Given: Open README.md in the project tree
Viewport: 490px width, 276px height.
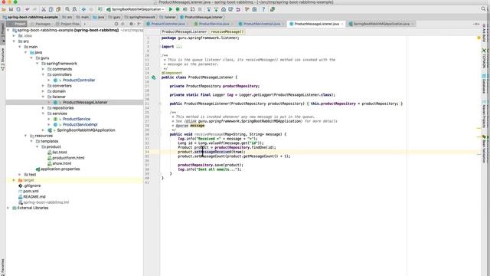Looking at the screenshot, I should click(34, 196).
